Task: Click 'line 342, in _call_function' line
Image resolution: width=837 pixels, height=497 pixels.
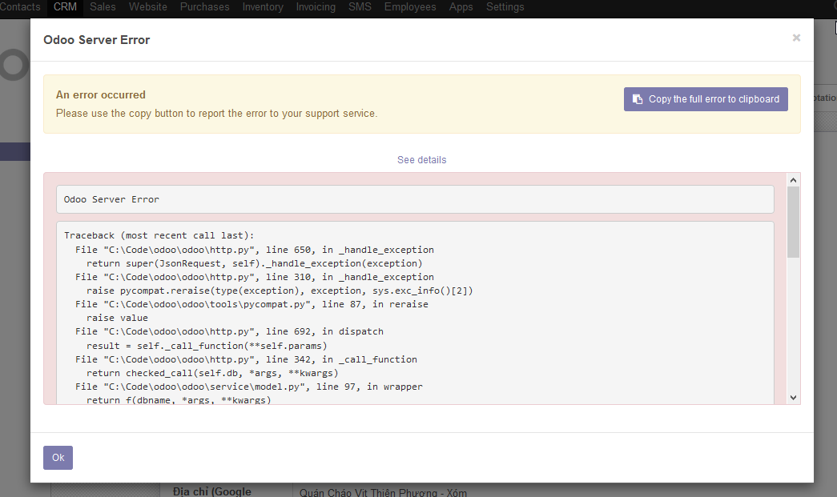Action: [x=246, y=359]
